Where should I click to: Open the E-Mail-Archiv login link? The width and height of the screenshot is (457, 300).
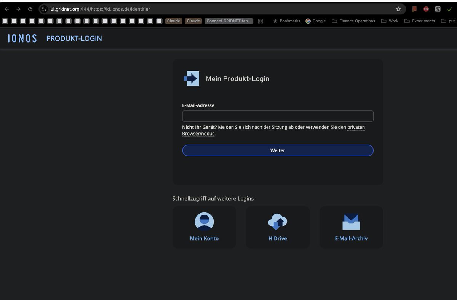click(351, 239)
